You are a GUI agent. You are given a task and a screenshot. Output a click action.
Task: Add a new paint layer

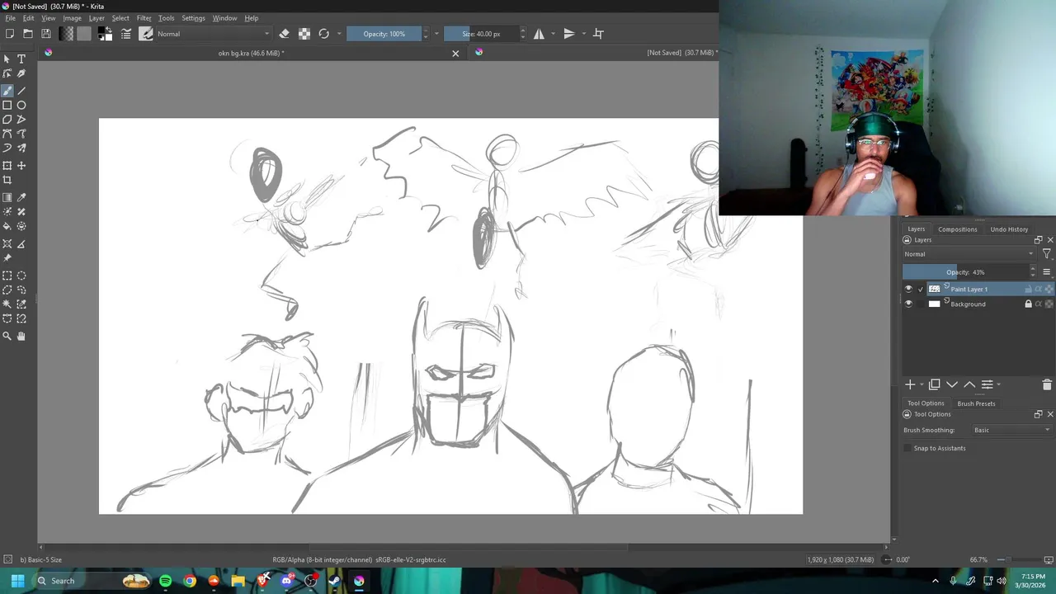click(910, 384)
